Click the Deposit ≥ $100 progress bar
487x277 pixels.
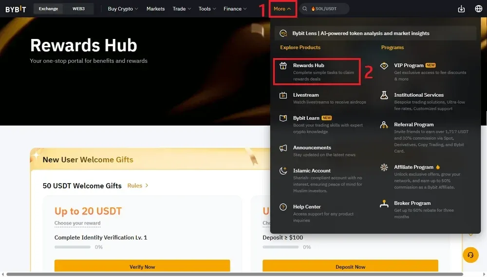click(x=281, y=247)
